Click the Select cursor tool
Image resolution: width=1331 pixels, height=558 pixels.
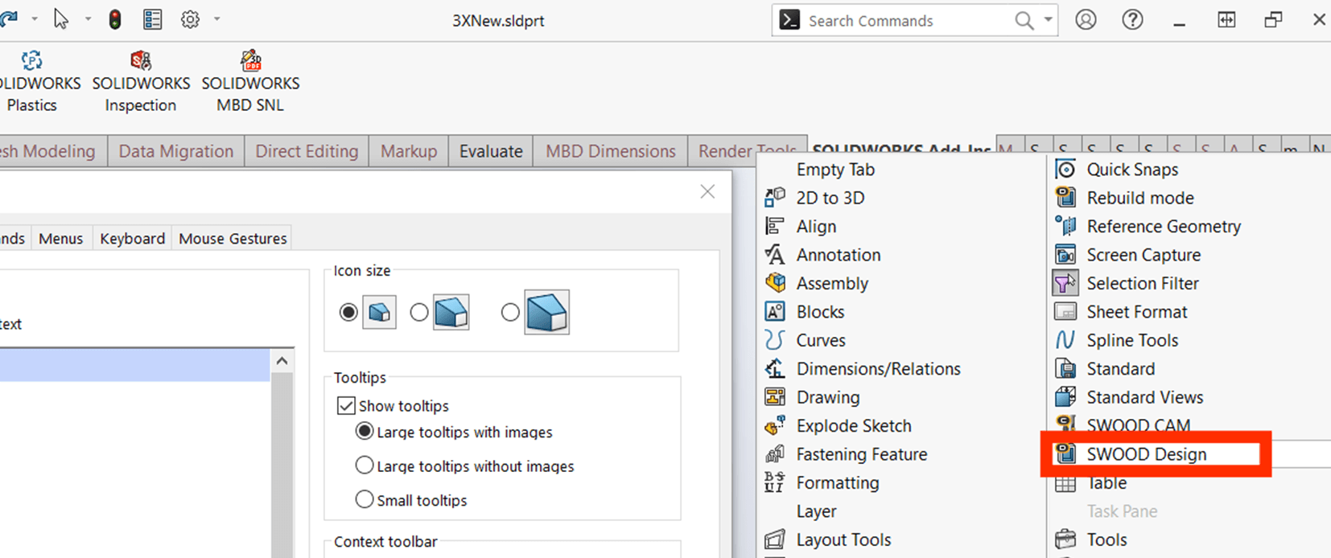tap(61, 19)
